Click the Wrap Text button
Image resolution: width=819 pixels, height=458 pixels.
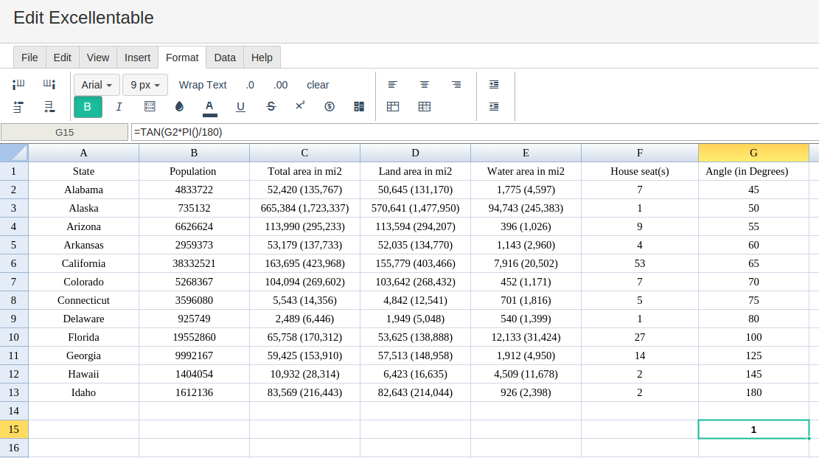pyautogui.click(x=203, y=85)
